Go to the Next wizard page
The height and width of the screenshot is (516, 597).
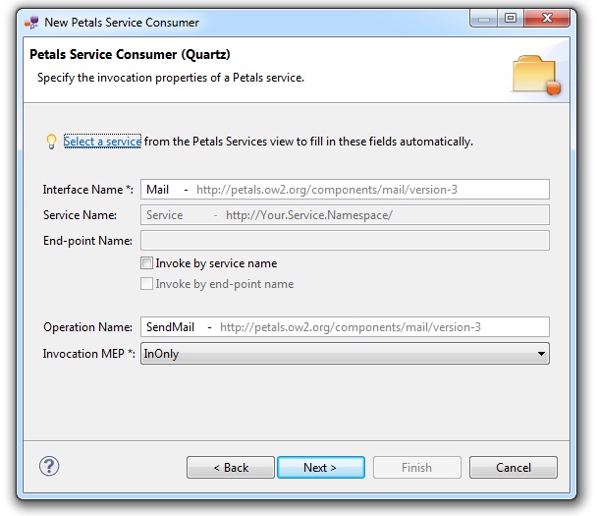pos(320,468)
